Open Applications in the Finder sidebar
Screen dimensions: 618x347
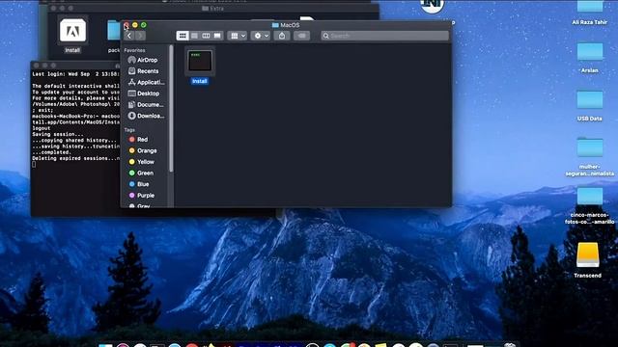pos(146,82)
